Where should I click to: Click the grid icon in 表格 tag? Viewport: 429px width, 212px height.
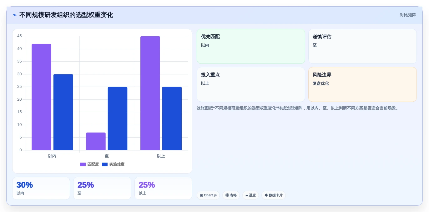click(x=227, y=195)
